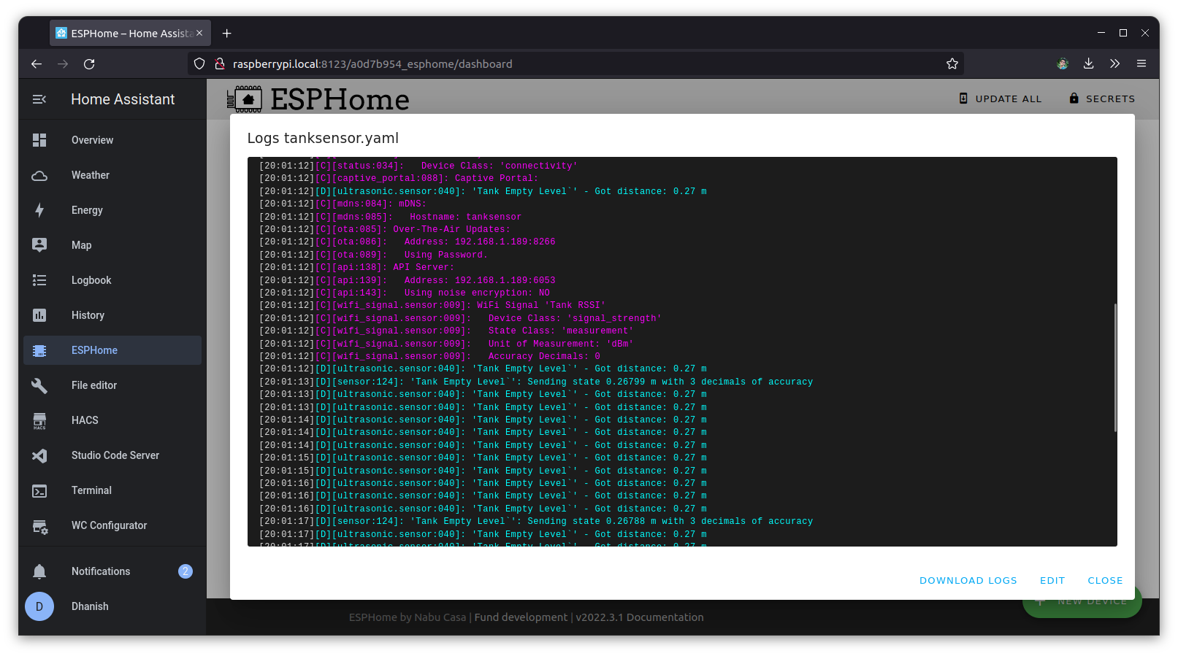Download the tanksensor logs
Image resolution: width=1178 pixels, height=656 pixels.
tap(968, 581)
